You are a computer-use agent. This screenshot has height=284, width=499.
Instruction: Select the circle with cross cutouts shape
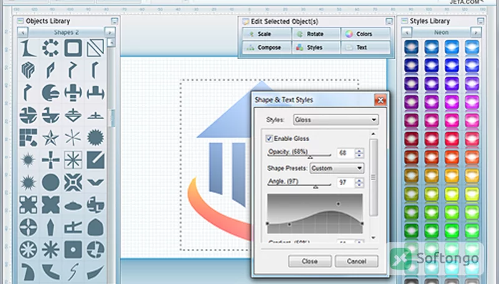click(x=28, y=227)
